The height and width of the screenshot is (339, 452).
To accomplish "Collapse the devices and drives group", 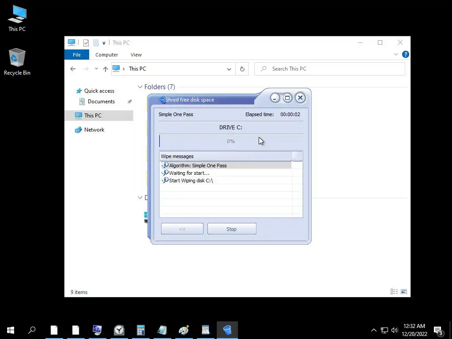I will pos(140,197).
